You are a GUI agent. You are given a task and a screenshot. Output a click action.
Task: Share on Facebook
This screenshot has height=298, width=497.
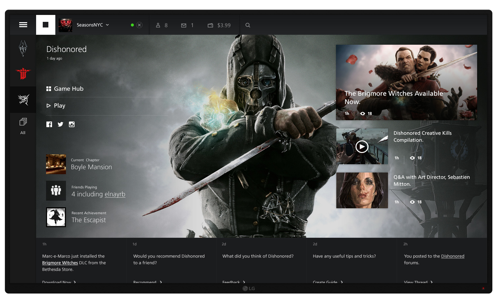[49, 124]
